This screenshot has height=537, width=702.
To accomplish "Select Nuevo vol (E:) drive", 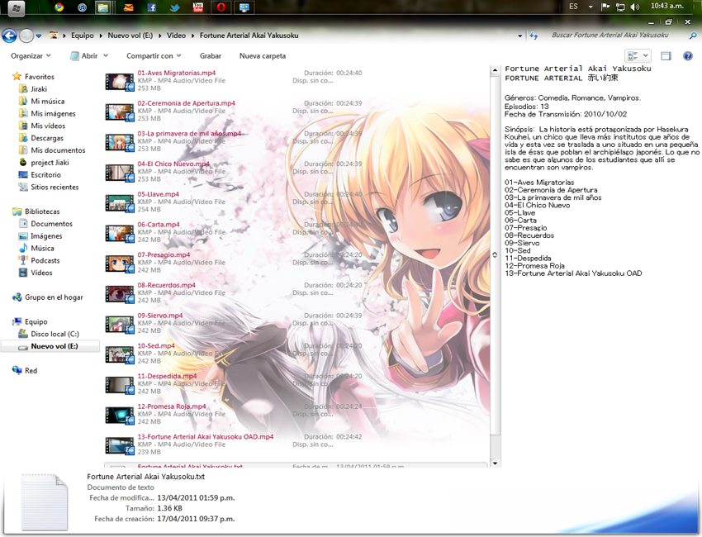I will pyautogui.click(x=49, y=346).
